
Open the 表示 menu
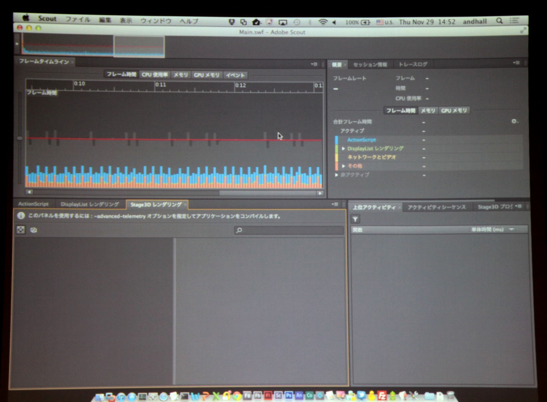coord(126,21)
